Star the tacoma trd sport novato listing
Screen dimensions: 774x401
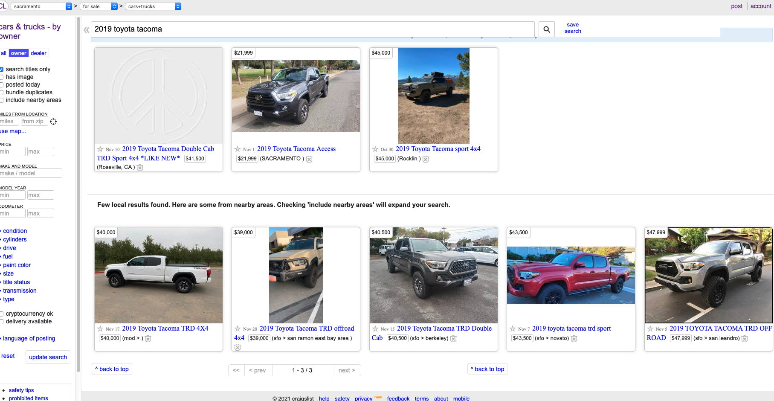(513, 328)
